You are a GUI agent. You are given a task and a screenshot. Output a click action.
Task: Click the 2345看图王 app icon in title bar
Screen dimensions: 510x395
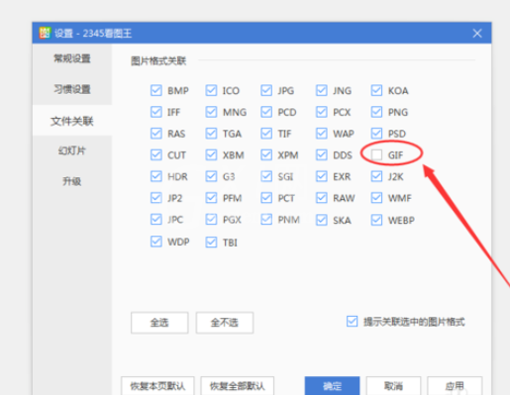point(45,33)
